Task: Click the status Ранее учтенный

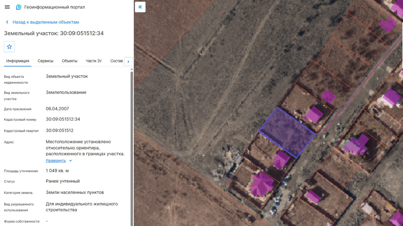Action: pyautogui.click(x=63, y=181)
